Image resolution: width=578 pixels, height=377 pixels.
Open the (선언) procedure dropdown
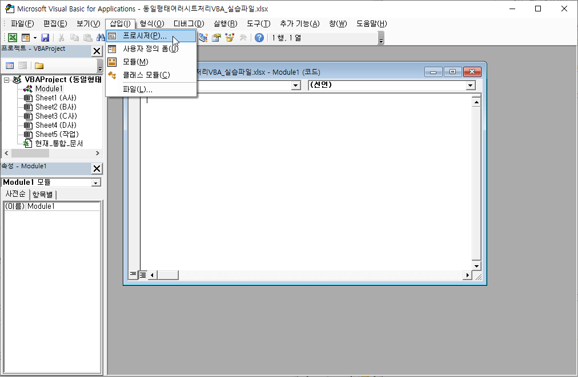[x=470, y=86]
